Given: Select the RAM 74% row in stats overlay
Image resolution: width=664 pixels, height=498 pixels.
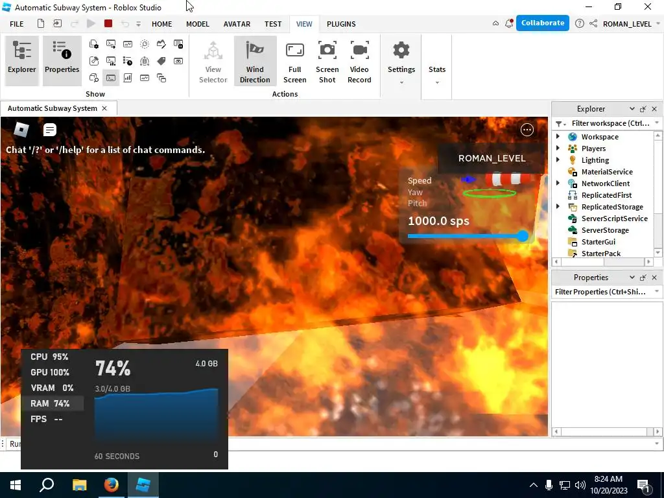Looking at the screenshot, I should click(53, 403).
